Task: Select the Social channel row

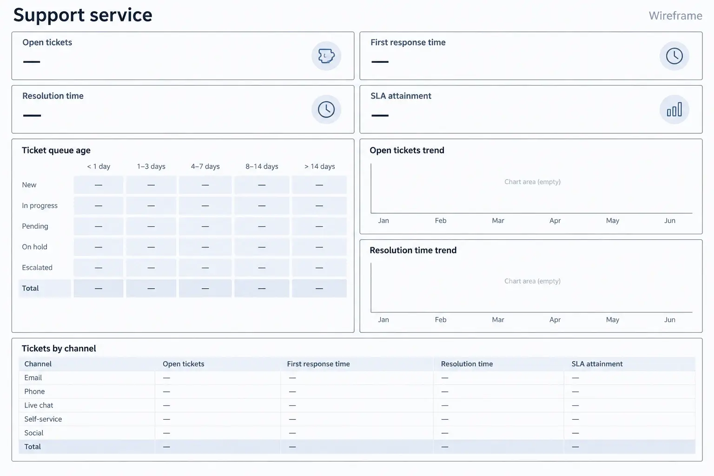Action: tap(357, 433)
